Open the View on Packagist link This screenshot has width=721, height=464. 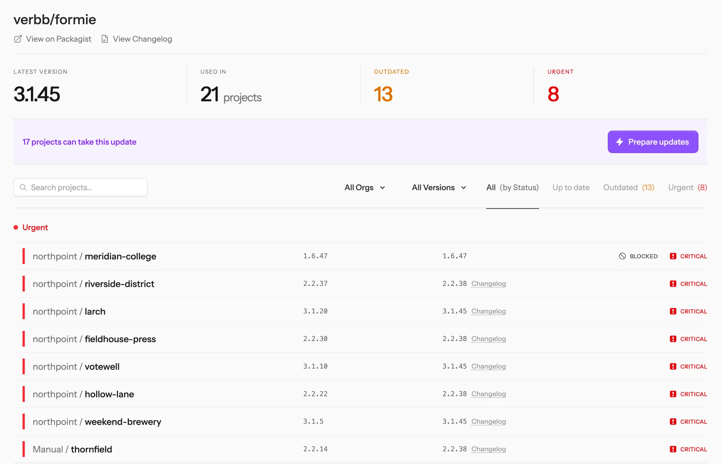[53, 39]
